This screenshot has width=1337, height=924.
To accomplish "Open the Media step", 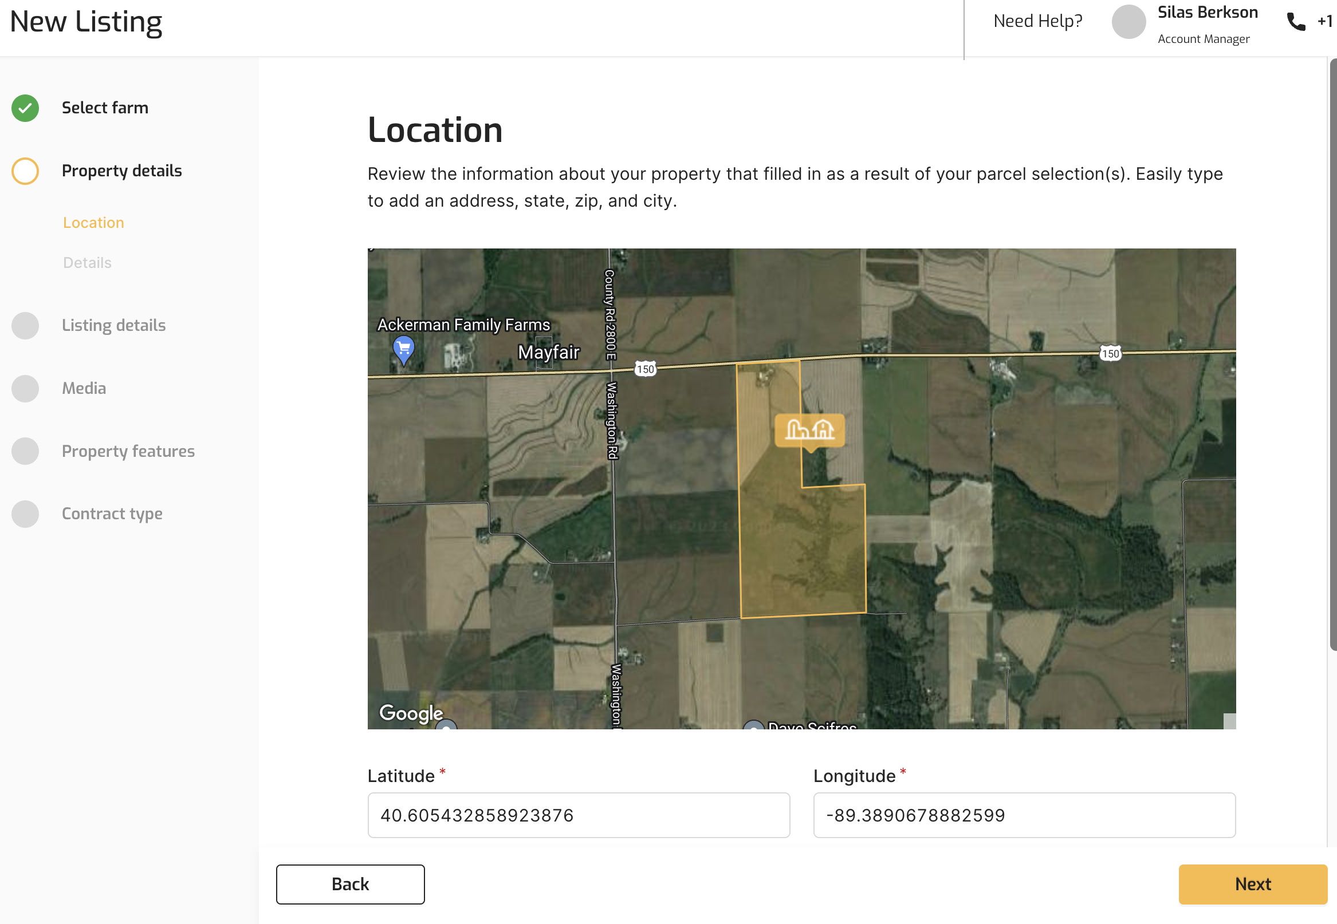I will pyautogui.click(x=84, y=389).
